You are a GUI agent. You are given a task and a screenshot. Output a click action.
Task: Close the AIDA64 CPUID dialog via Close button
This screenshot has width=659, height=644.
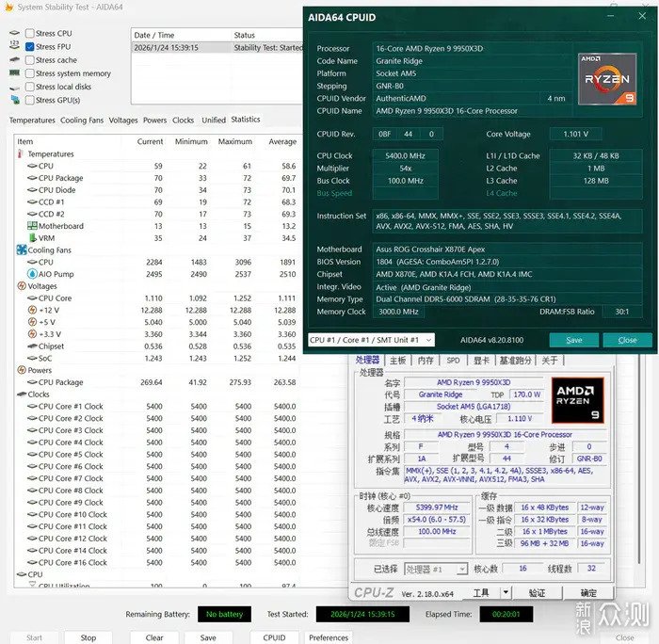[627, 340]
